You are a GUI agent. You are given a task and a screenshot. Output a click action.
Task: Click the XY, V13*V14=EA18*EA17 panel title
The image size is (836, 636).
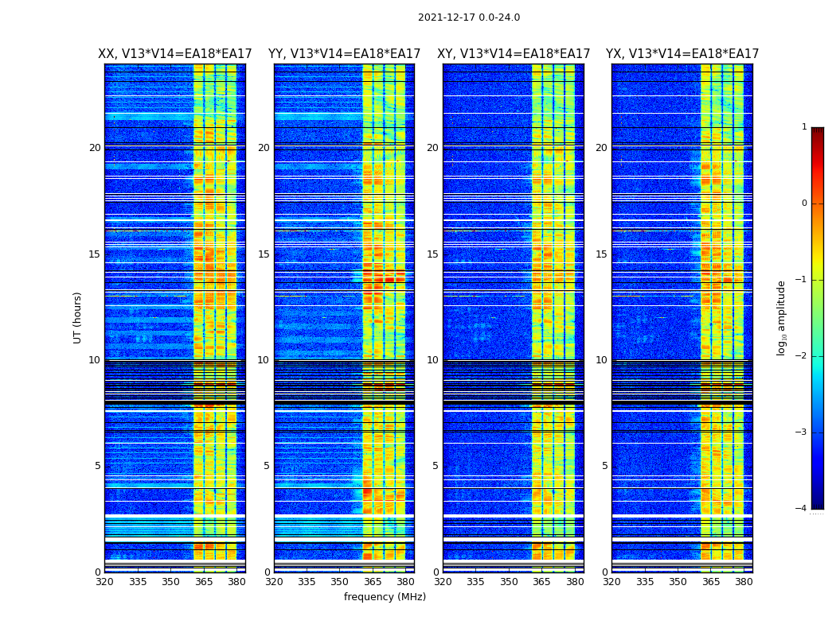point(514,54)
